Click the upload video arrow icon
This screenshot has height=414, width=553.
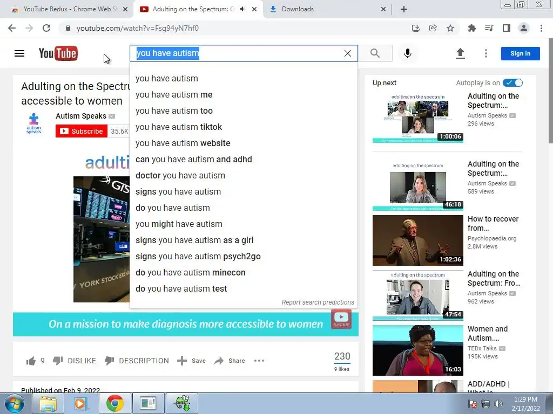(460, 53)
